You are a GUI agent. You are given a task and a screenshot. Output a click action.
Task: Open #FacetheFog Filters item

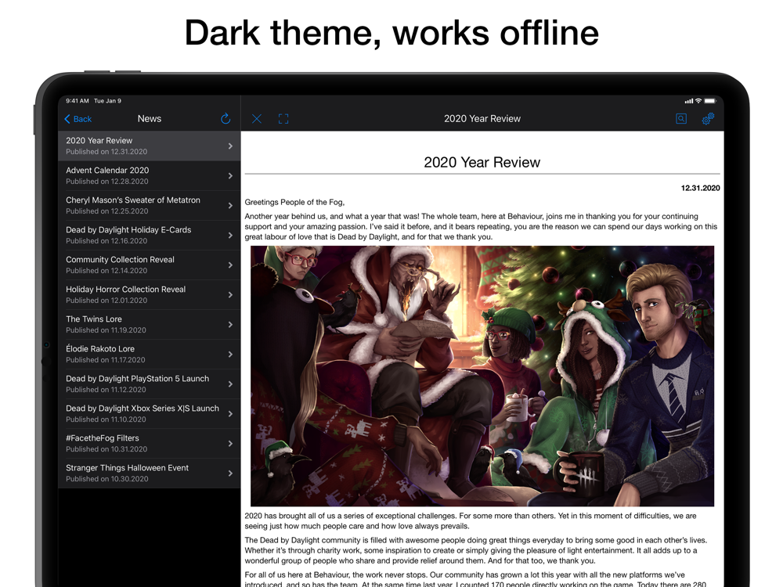pyautogui.click(x=150, y=443)
